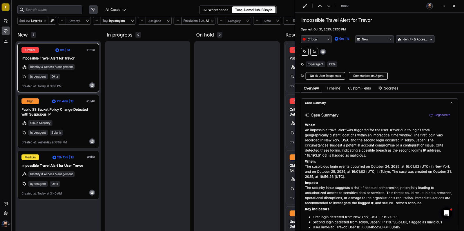The height and width of the screenshot is (231, 464).
Task: Click the Okta tag in case panel
Action: [x=332, y=64]
